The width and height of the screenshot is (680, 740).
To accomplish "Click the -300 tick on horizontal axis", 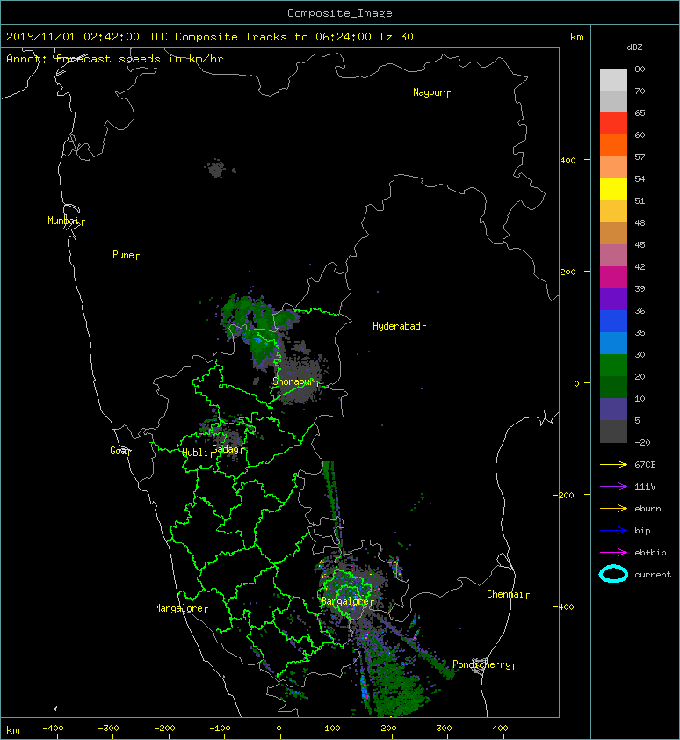I will coord(109,729).
